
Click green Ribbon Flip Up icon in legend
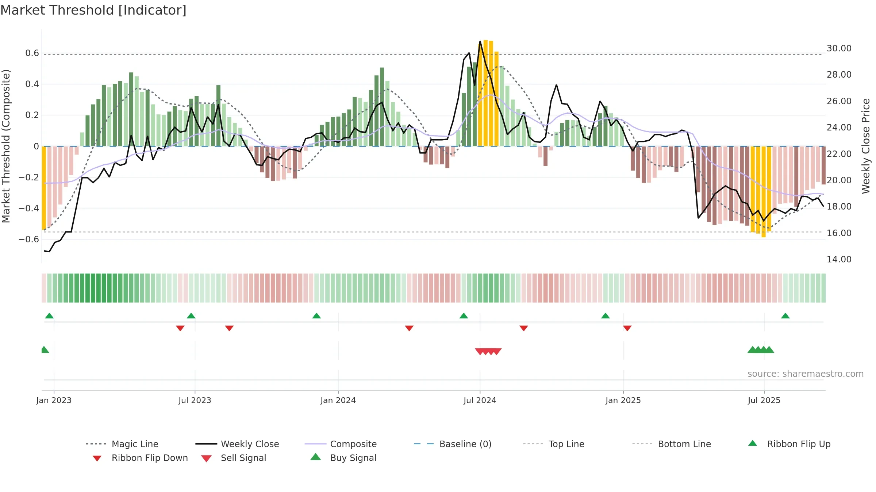(753, 443)
